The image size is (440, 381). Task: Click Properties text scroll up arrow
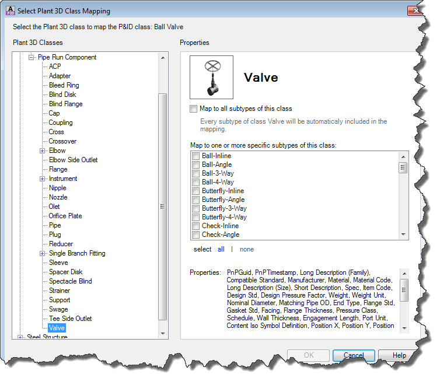(404, 273)
